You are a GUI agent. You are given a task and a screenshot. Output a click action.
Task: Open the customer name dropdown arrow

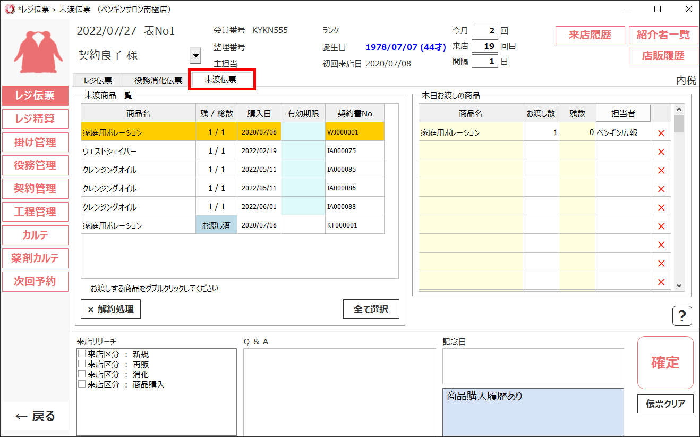(x=195, y=55)
